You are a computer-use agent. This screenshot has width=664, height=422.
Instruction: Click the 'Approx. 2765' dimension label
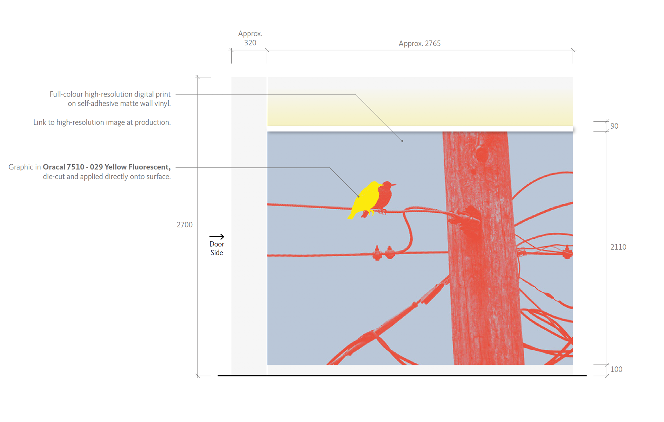[419, 44]
